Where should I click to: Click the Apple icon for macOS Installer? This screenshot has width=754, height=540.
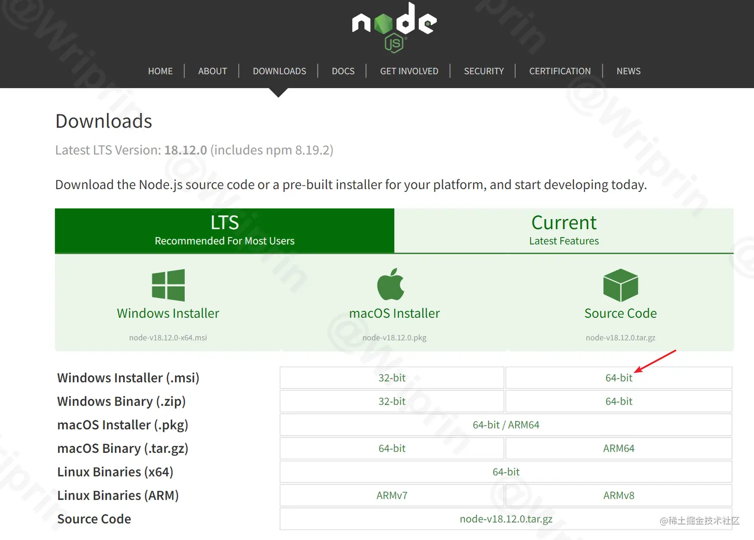[x=394, y=285]
